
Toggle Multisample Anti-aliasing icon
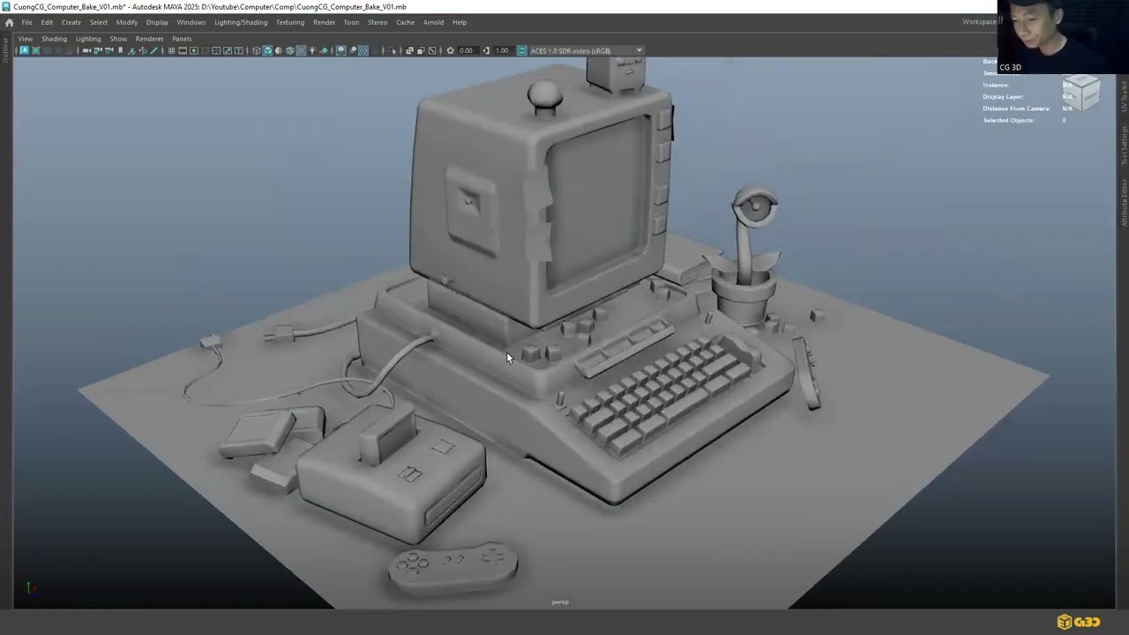(x=363, y=50)
